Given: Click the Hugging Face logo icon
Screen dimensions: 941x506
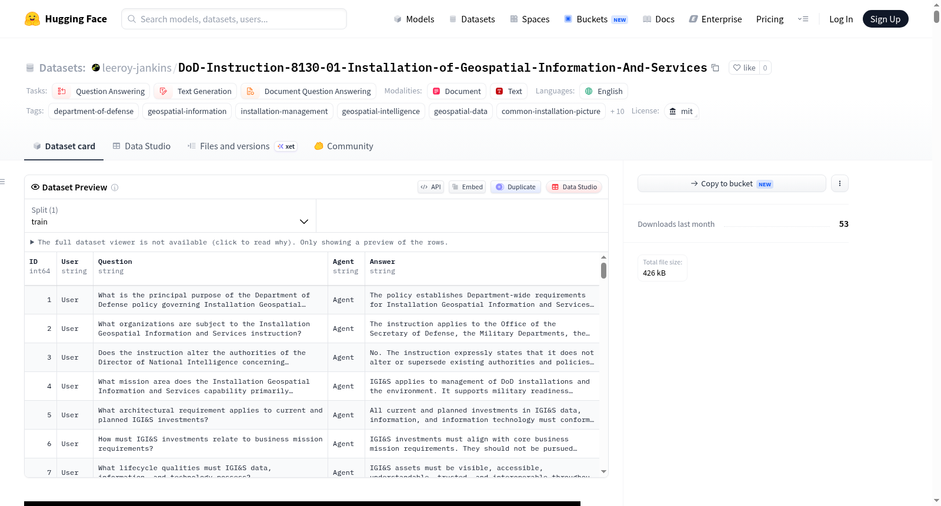Looking at the screenshot, I should point(32,19).
